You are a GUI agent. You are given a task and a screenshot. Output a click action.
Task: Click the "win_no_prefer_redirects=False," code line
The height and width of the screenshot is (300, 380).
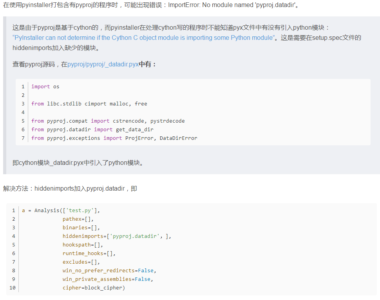pos(109,270)
